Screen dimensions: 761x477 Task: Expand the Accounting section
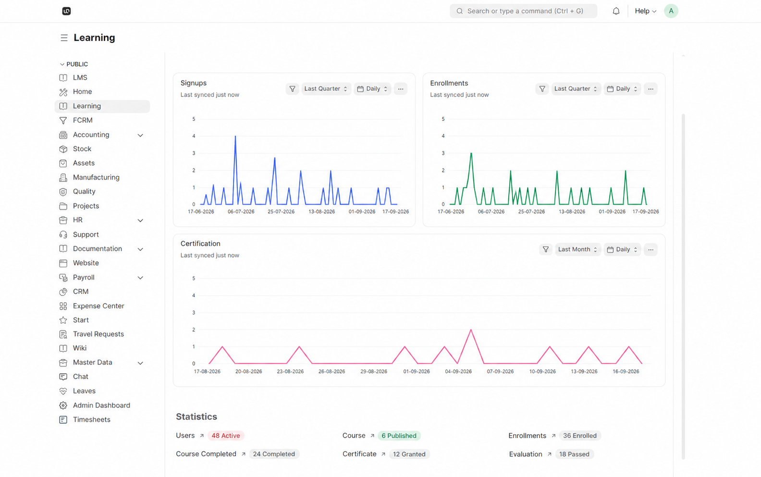click(140, 135)
